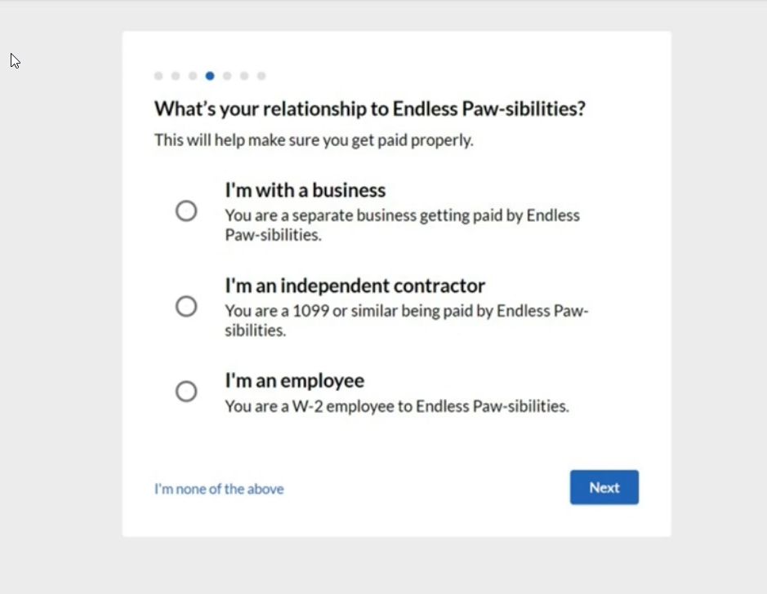The width and height of the screenshot is (767, 594).
Task: Click the W-2 employee description text
Action: pos(396,406)
